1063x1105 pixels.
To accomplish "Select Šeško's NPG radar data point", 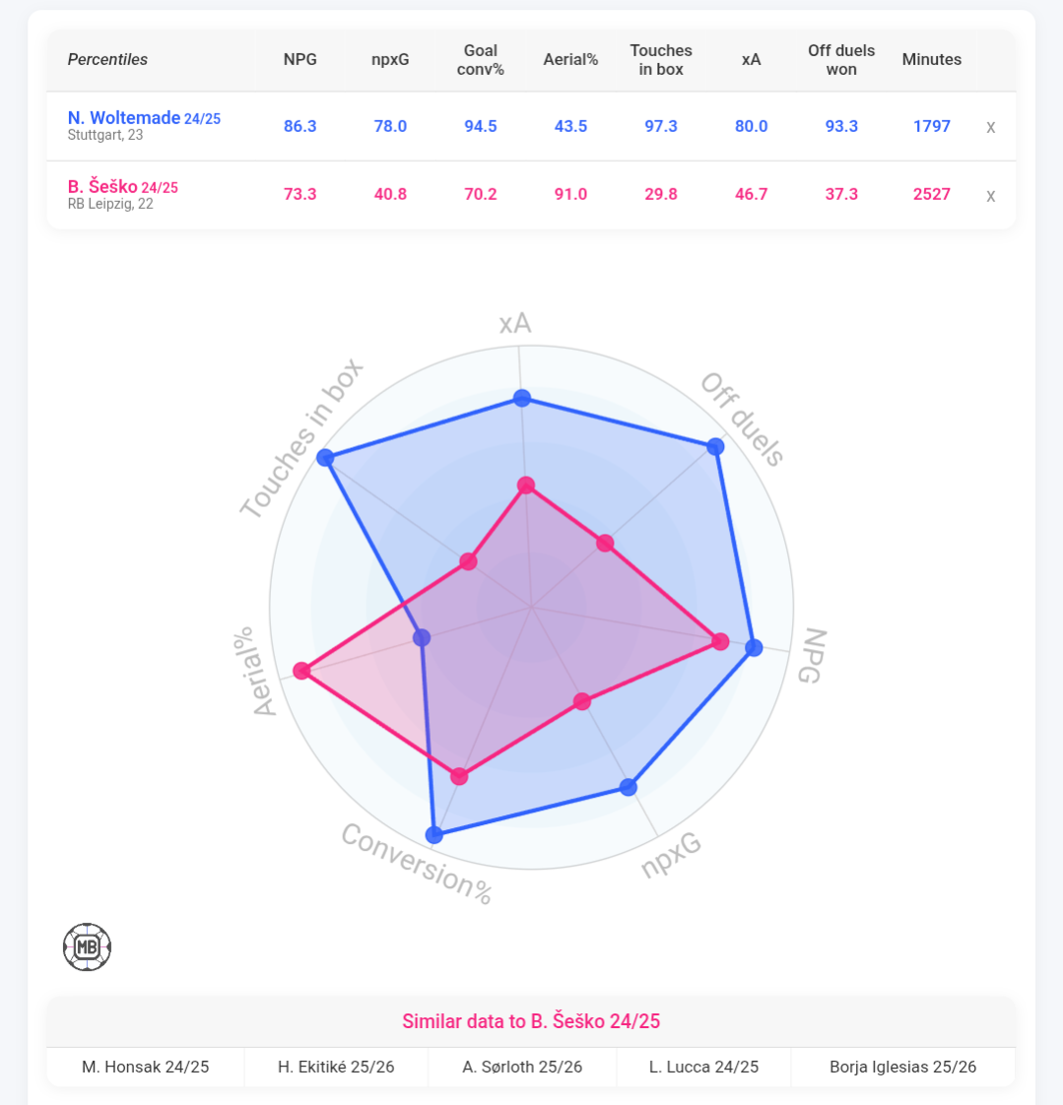I will (720, 641).
